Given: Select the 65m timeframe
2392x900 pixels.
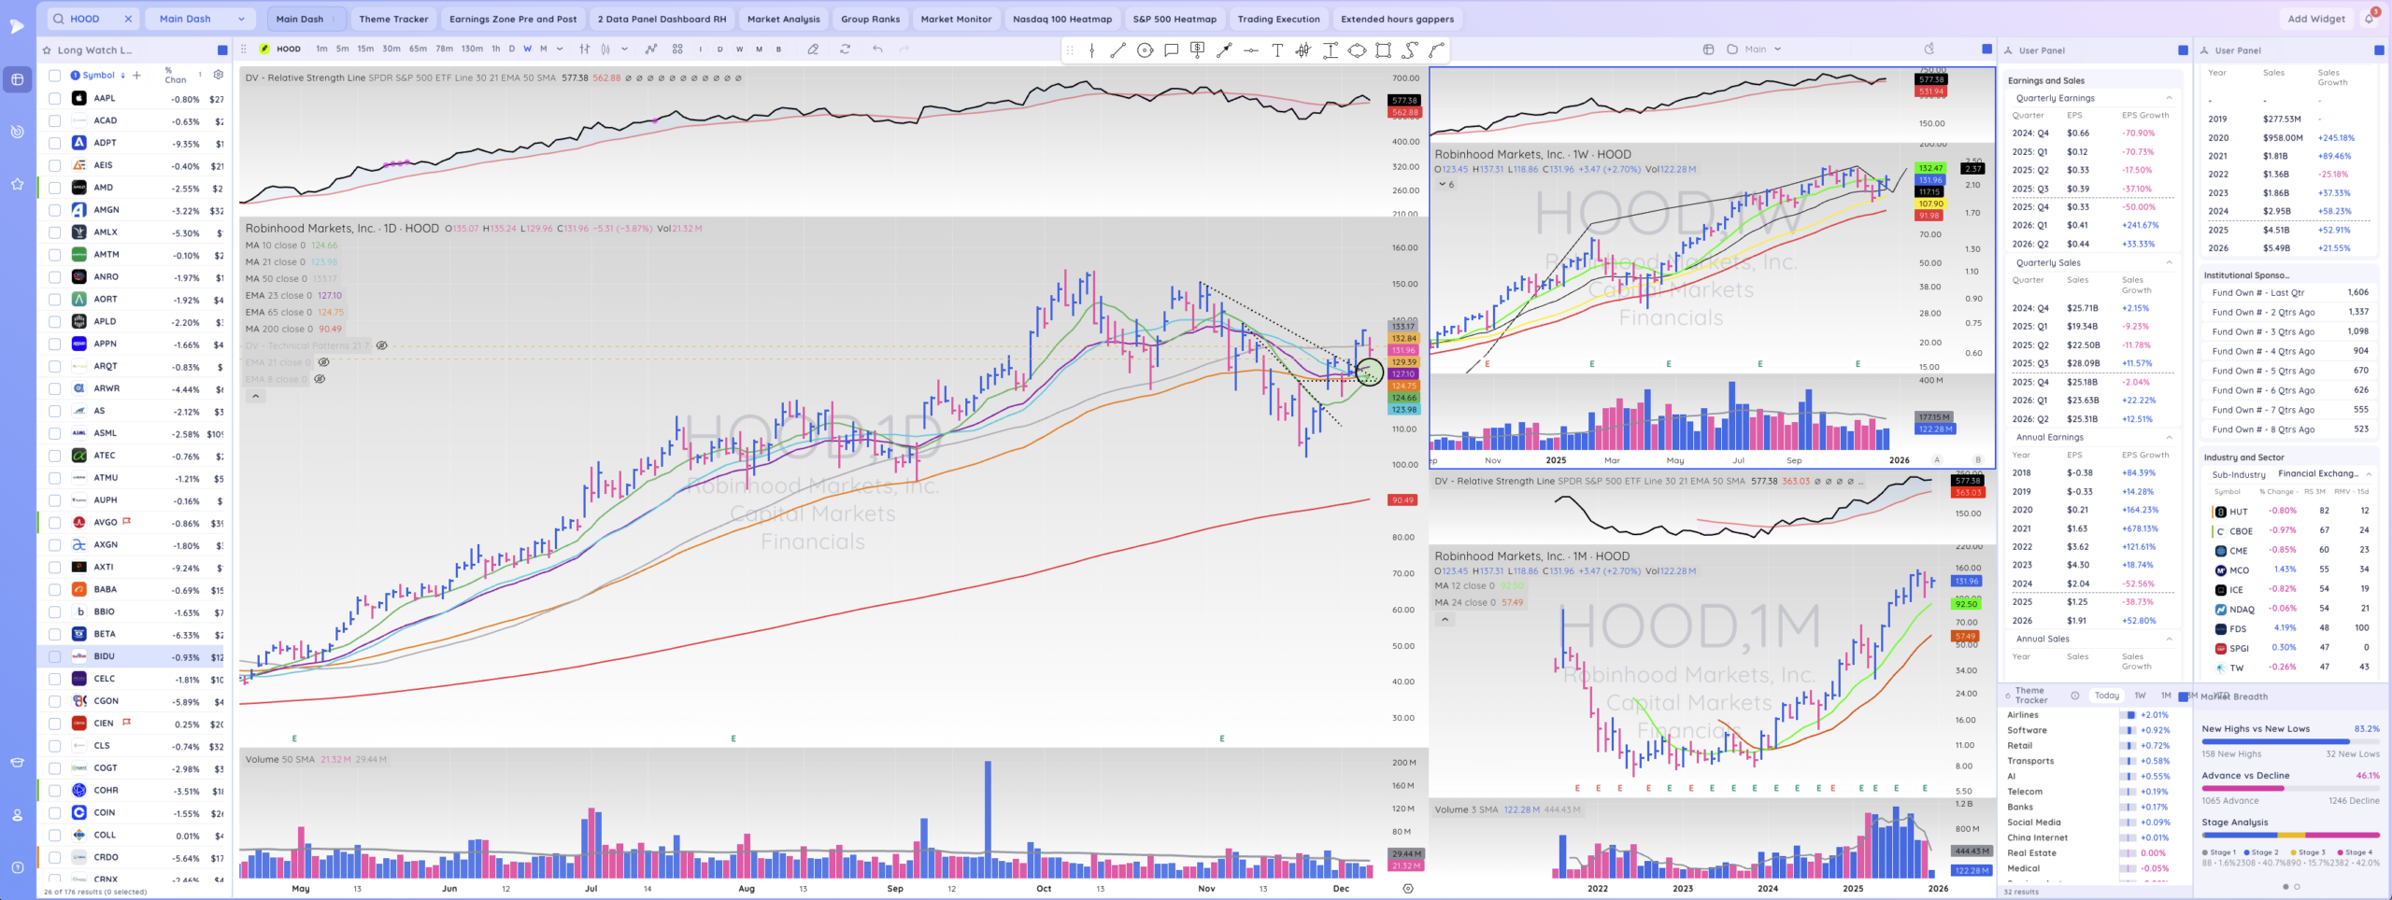Looking at the screenshot, I should pyautogui.click(x=418, y=49).
